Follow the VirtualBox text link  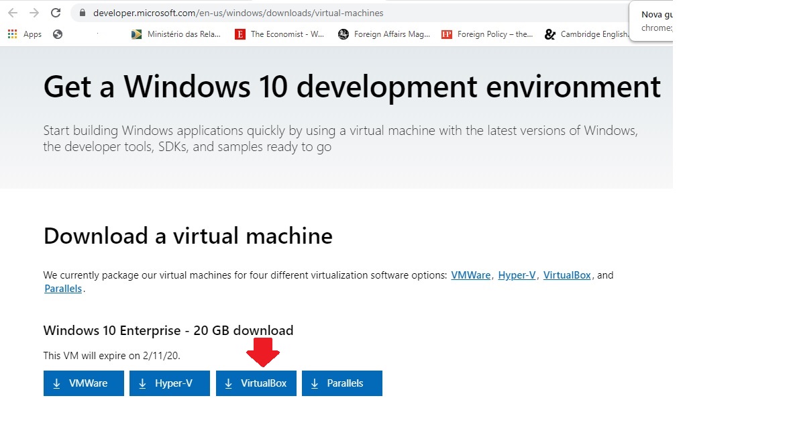[x=567, y=275]
